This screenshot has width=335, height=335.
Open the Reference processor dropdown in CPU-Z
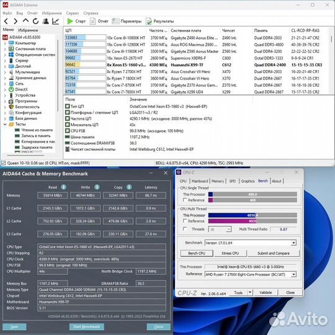pos(294,274)
